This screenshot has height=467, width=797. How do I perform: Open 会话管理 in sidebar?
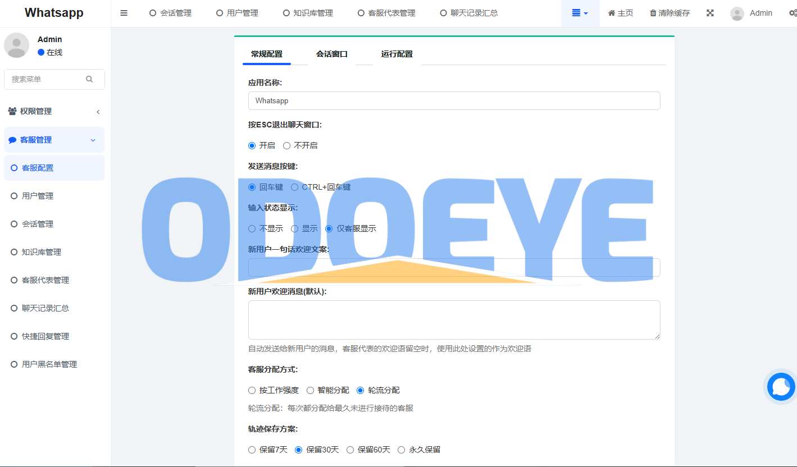(54, 224)
